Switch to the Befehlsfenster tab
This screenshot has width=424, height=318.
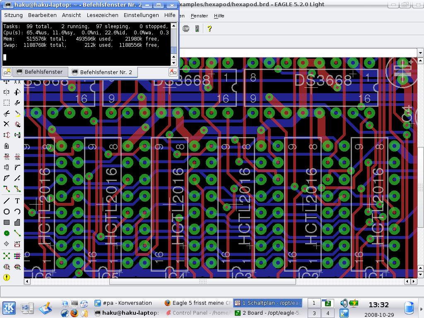40,72
